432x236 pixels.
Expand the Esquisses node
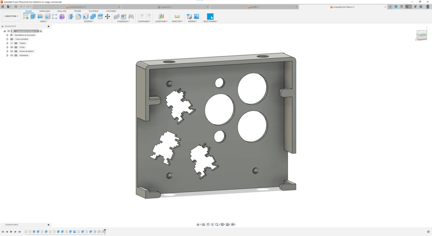coord(8,55)
